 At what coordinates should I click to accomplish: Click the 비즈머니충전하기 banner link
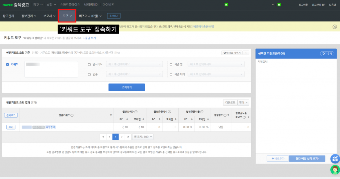coord(203,27)
